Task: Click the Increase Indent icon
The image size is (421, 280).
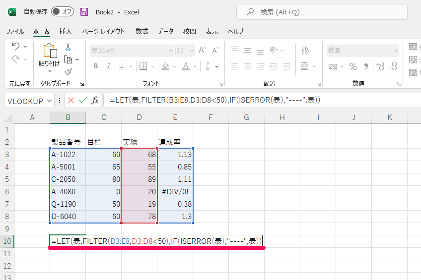Action: click(x=286, y=66)
